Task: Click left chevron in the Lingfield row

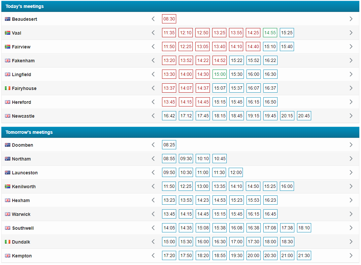Action: [153, 74]
